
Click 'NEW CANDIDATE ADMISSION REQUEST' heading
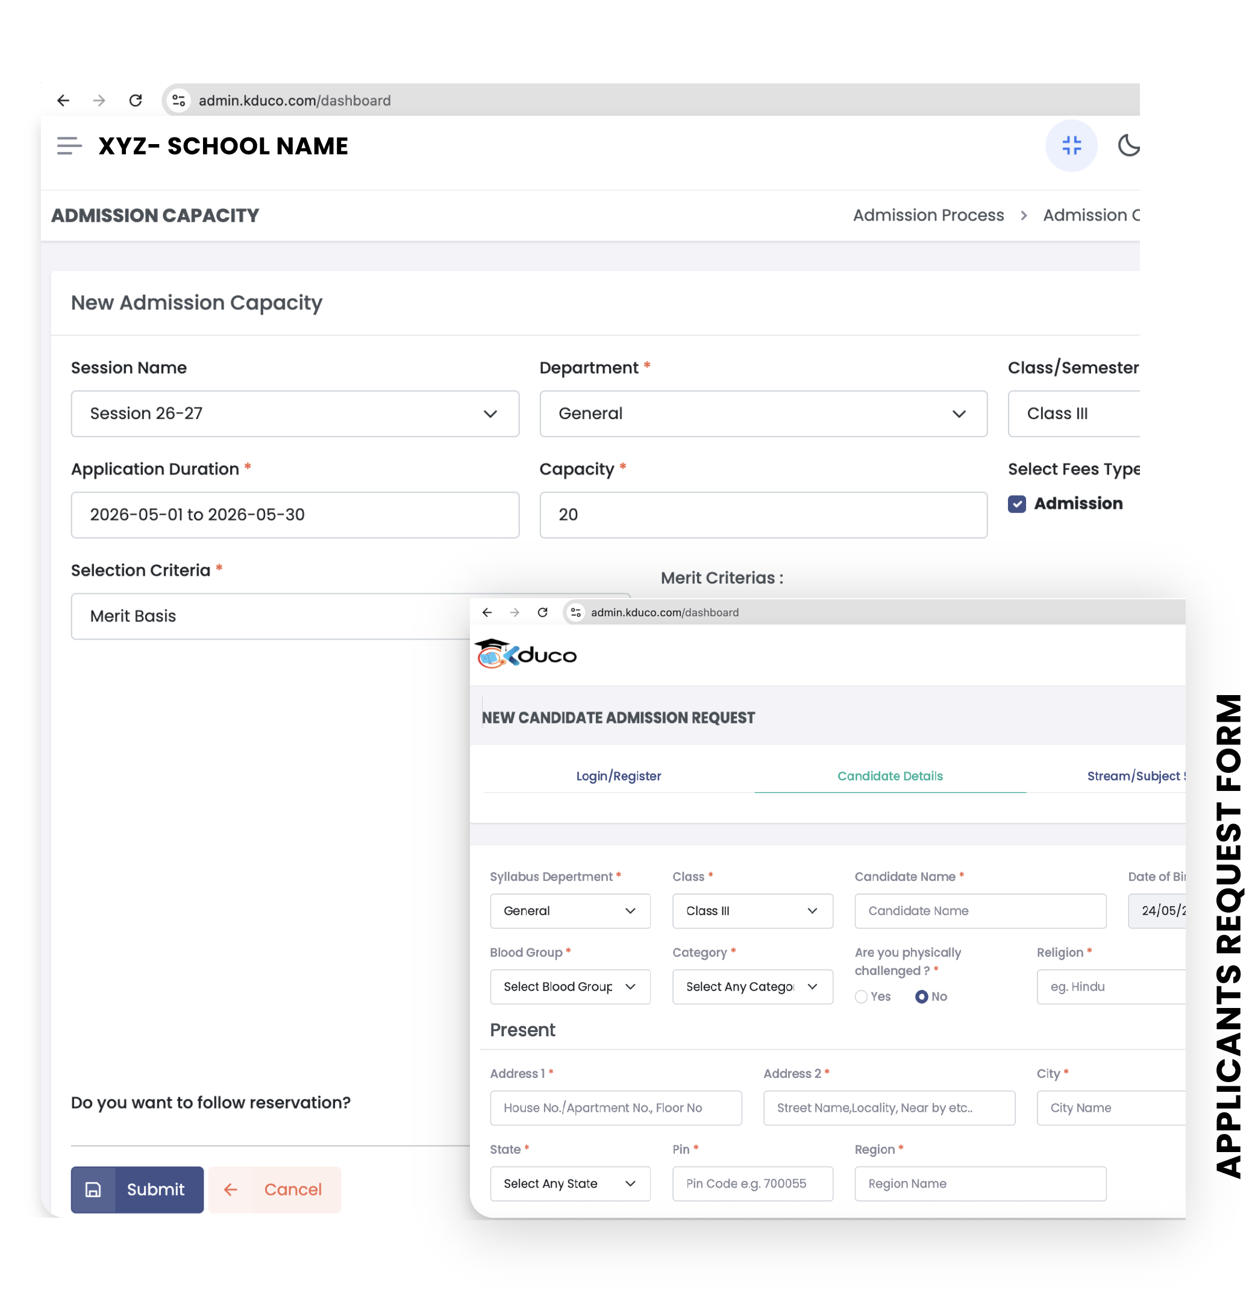[x=618, y=717]
